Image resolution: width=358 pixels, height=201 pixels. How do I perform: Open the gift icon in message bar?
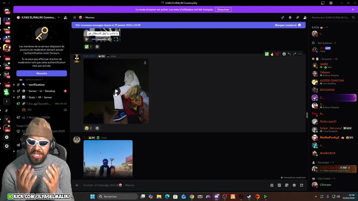point(272,185)
